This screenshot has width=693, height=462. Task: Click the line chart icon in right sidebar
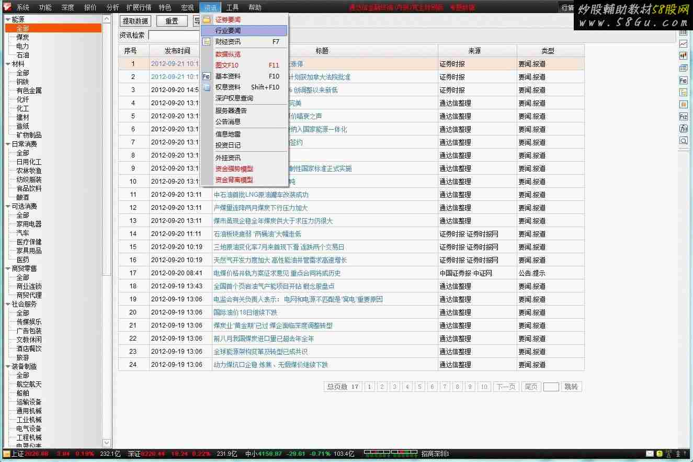click(683, 44)
